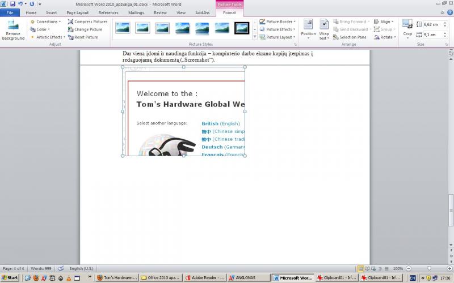
Task: Open the Add-Ins tab
Action: tap(203, 12)
